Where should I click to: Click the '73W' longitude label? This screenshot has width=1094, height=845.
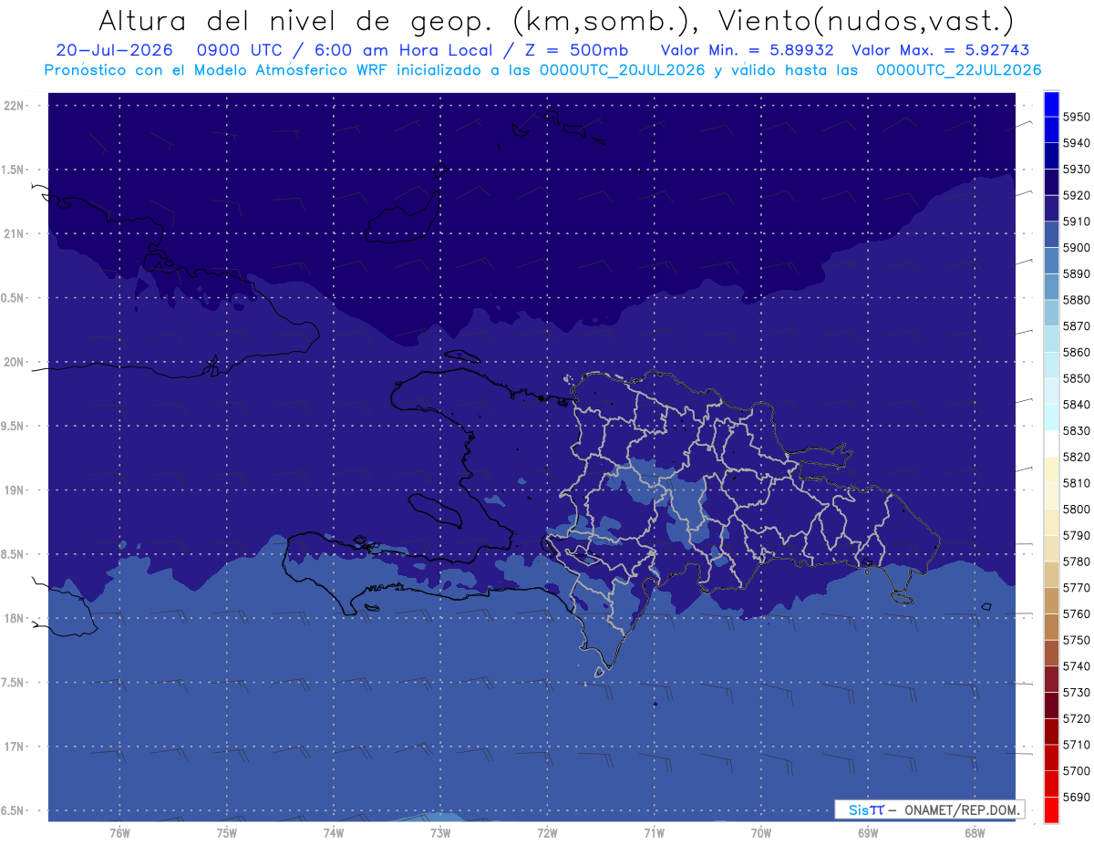tap(440, 833)
